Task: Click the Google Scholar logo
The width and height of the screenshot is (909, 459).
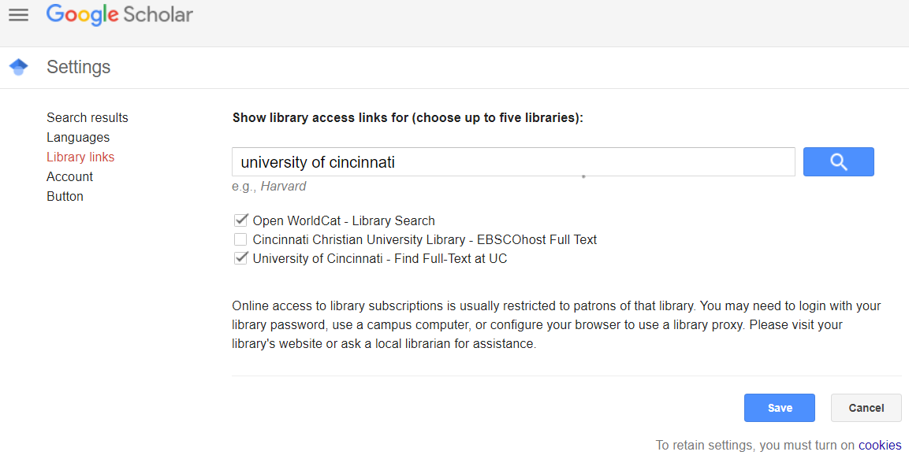Action: pos(119,14)
